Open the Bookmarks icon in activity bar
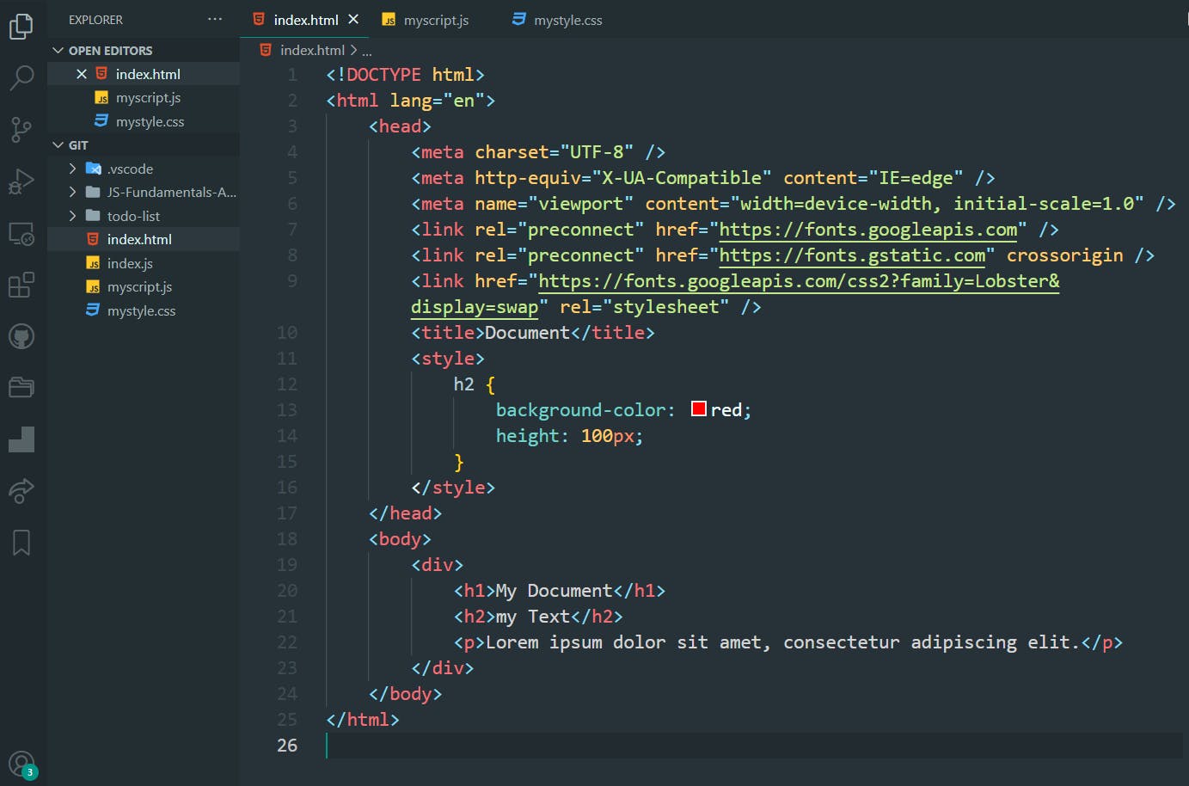This screenshot has height=786, width=1189. click(21, 543)
